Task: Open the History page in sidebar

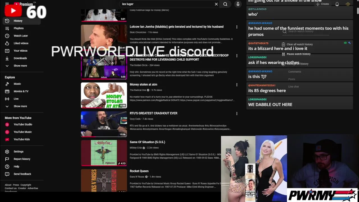Action: click(22, 21)
